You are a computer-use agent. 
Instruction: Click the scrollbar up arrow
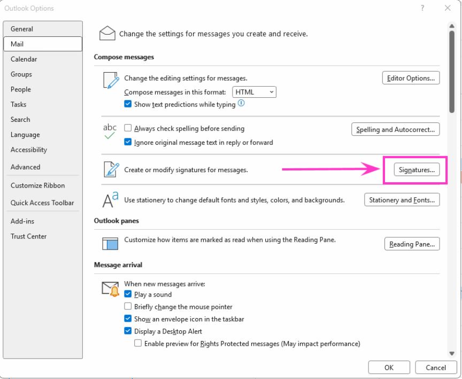pos(452,26)
